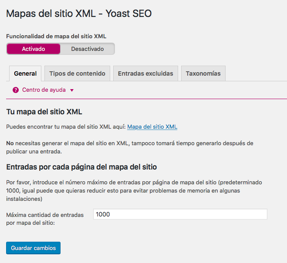This screenshot has width=287, height=263.
Task: Open the Mapa del sitio XML link
Action: (152, 127)
